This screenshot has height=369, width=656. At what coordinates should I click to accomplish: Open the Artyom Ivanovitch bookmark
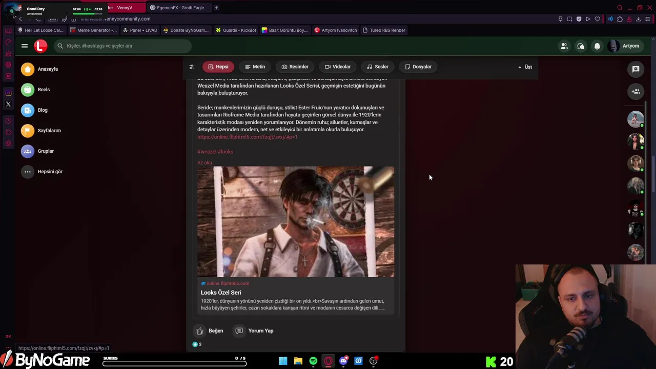(x=336, y=30)
